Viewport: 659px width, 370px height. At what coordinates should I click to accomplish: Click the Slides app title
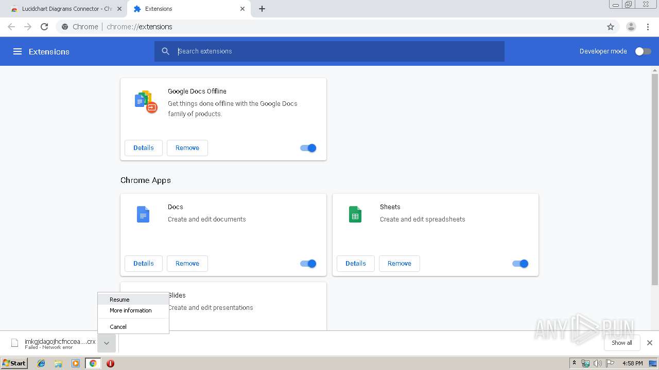pyautogui.click(x=177, y=295)
